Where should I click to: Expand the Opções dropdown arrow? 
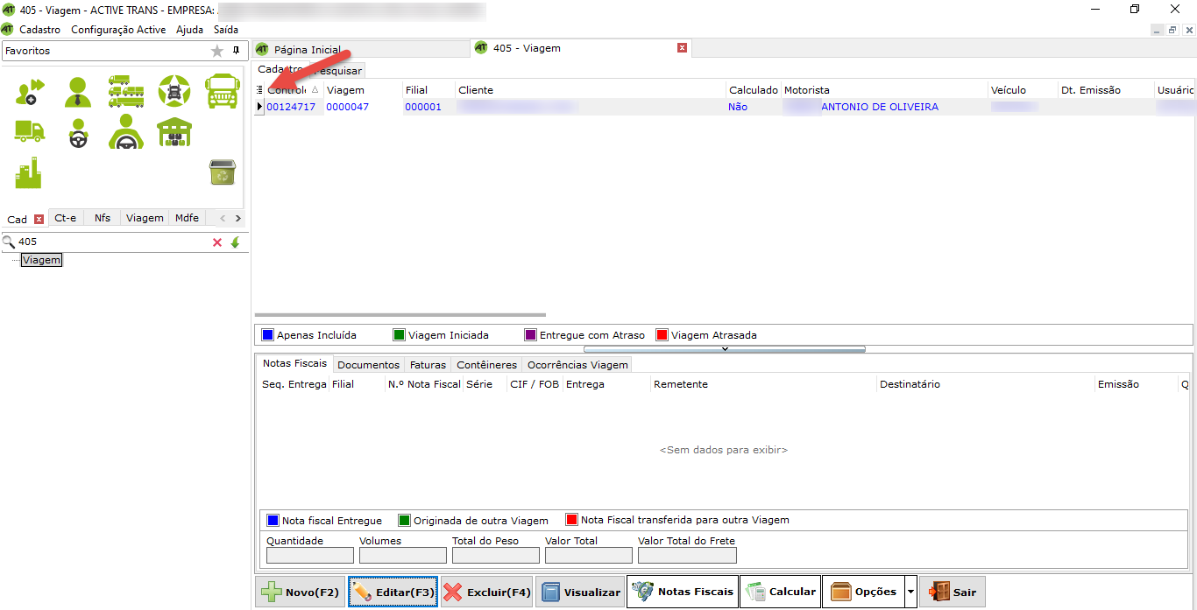click(910, 592)
